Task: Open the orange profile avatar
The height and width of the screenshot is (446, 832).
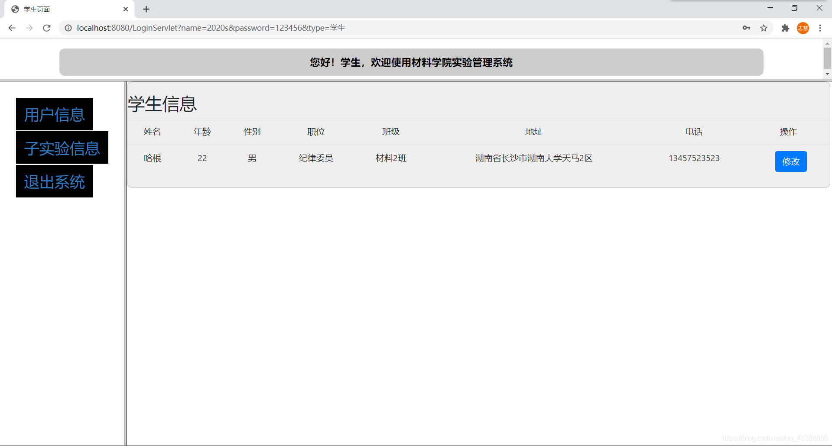Action: pos(803,28)
